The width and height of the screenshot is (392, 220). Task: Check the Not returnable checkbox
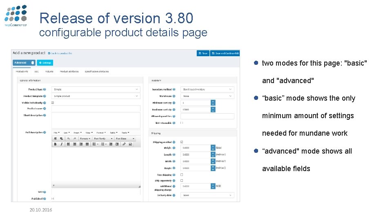(x=182, y=123)
